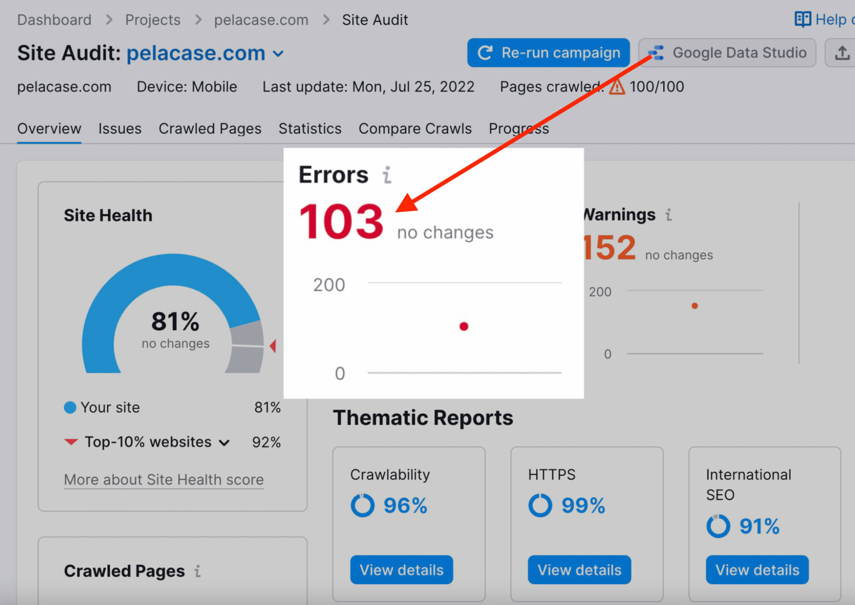855x605 pixels.
Task: View details for HTTPS report
Action: (579, 570)
